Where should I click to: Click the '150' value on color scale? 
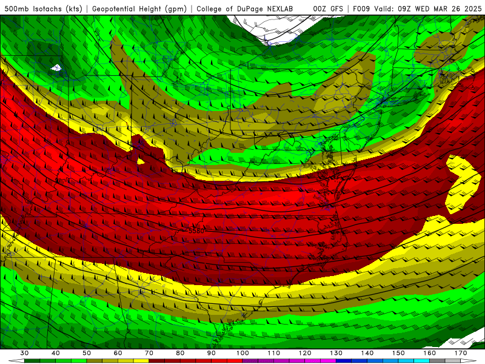point(398,353)
